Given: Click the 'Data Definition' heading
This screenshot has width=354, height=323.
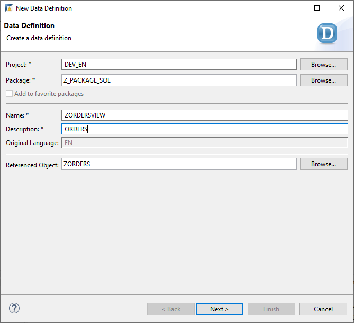Looking at the screenshot, I should tap(29, 25).
